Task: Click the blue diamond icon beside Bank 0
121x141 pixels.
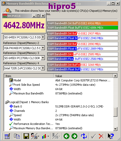Action: 11,106
